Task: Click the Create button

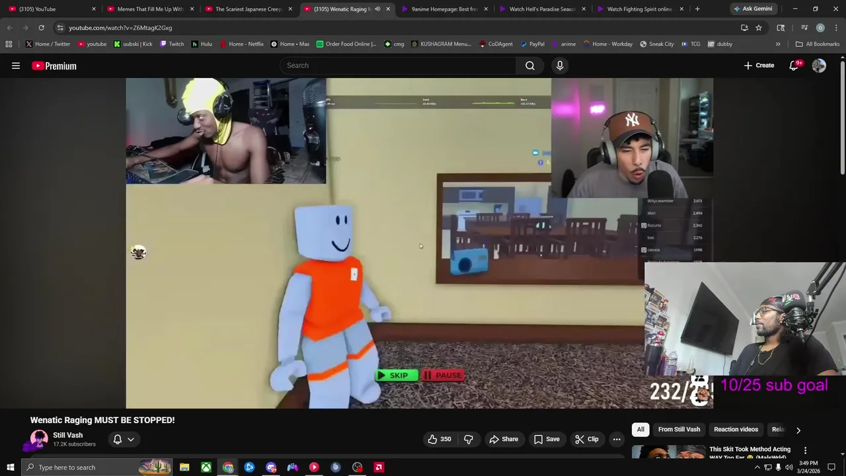Action: click(759, 65)
